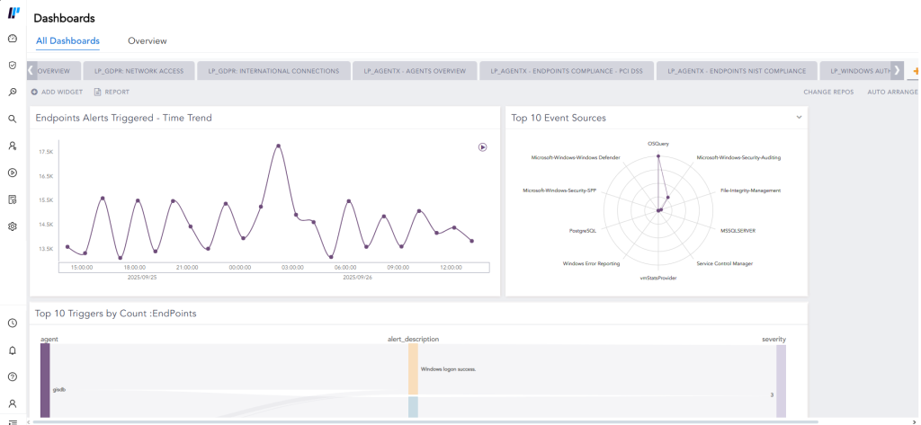Click the notifications bell icon

13,350
